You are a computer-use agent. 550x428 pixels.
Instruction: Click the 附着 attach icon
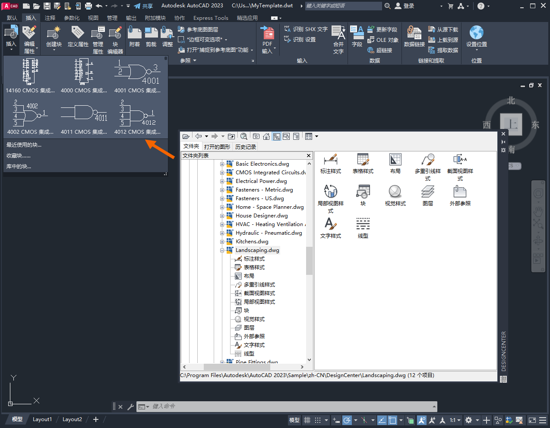pos(135,33)
